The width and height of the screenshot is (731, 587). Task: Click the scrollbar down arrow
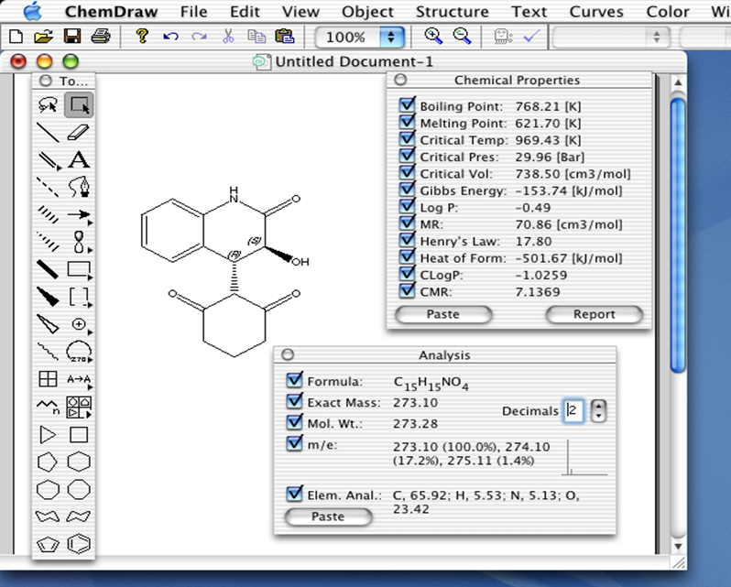(678, 546)
